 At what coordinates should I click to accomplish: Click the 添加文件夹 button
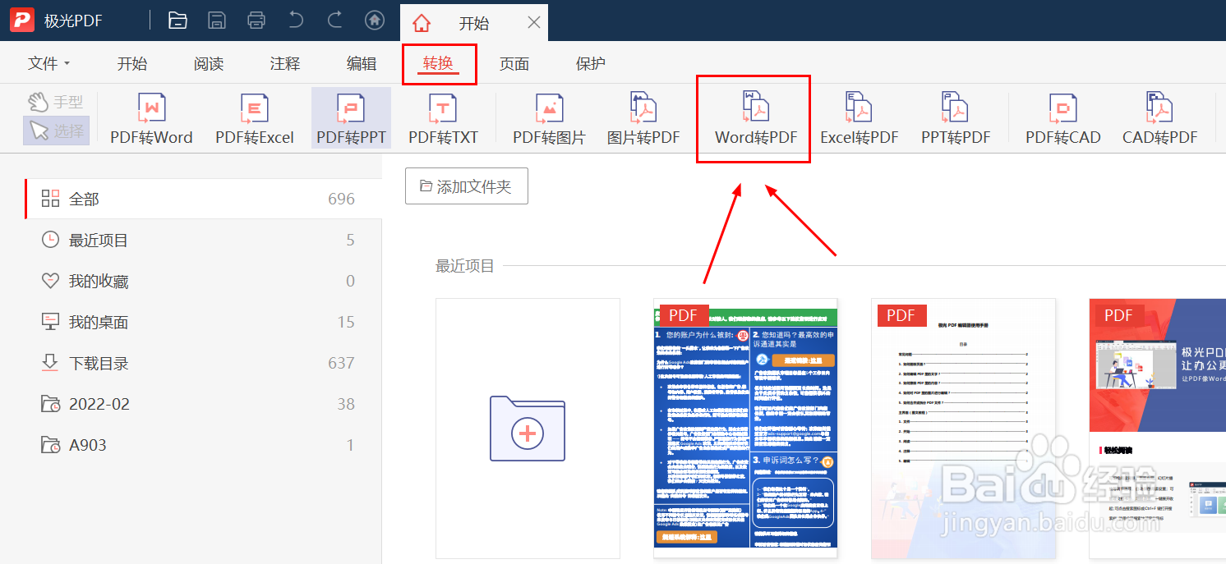(467, 186)
